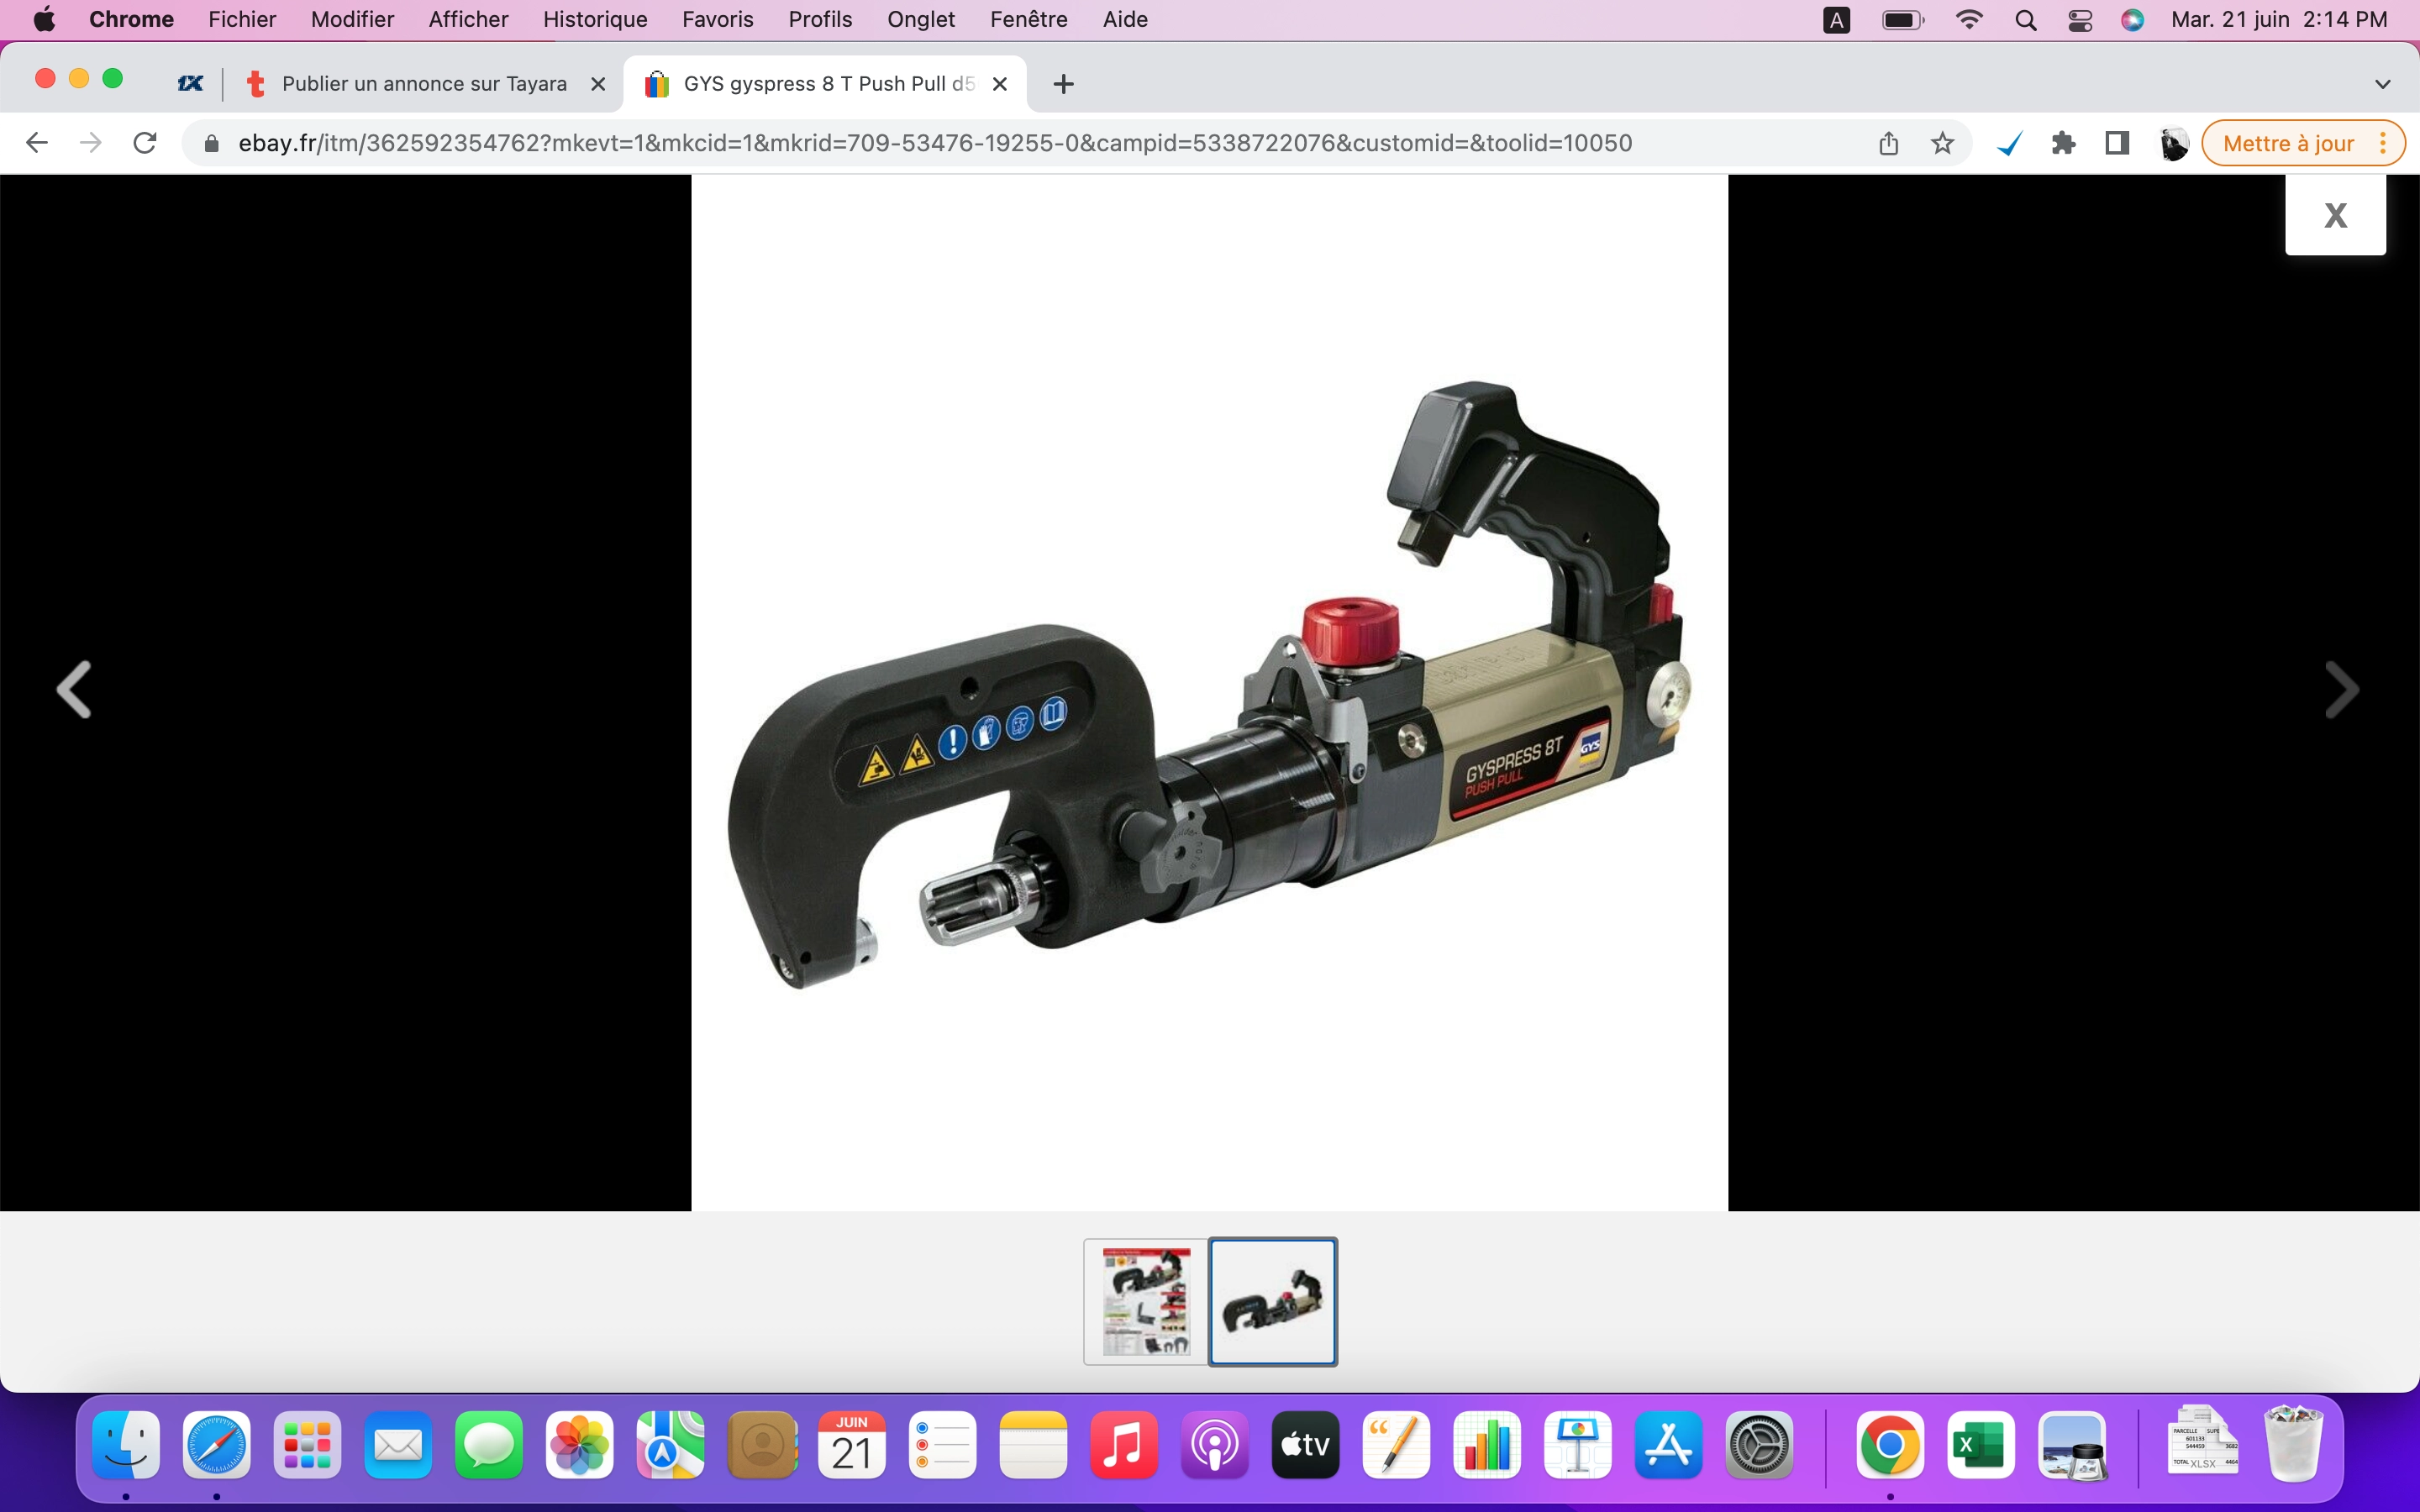Open Spotlight search in the menu bar
The width and height of the screenshot is (2420, 1512).
(2026, 20)
